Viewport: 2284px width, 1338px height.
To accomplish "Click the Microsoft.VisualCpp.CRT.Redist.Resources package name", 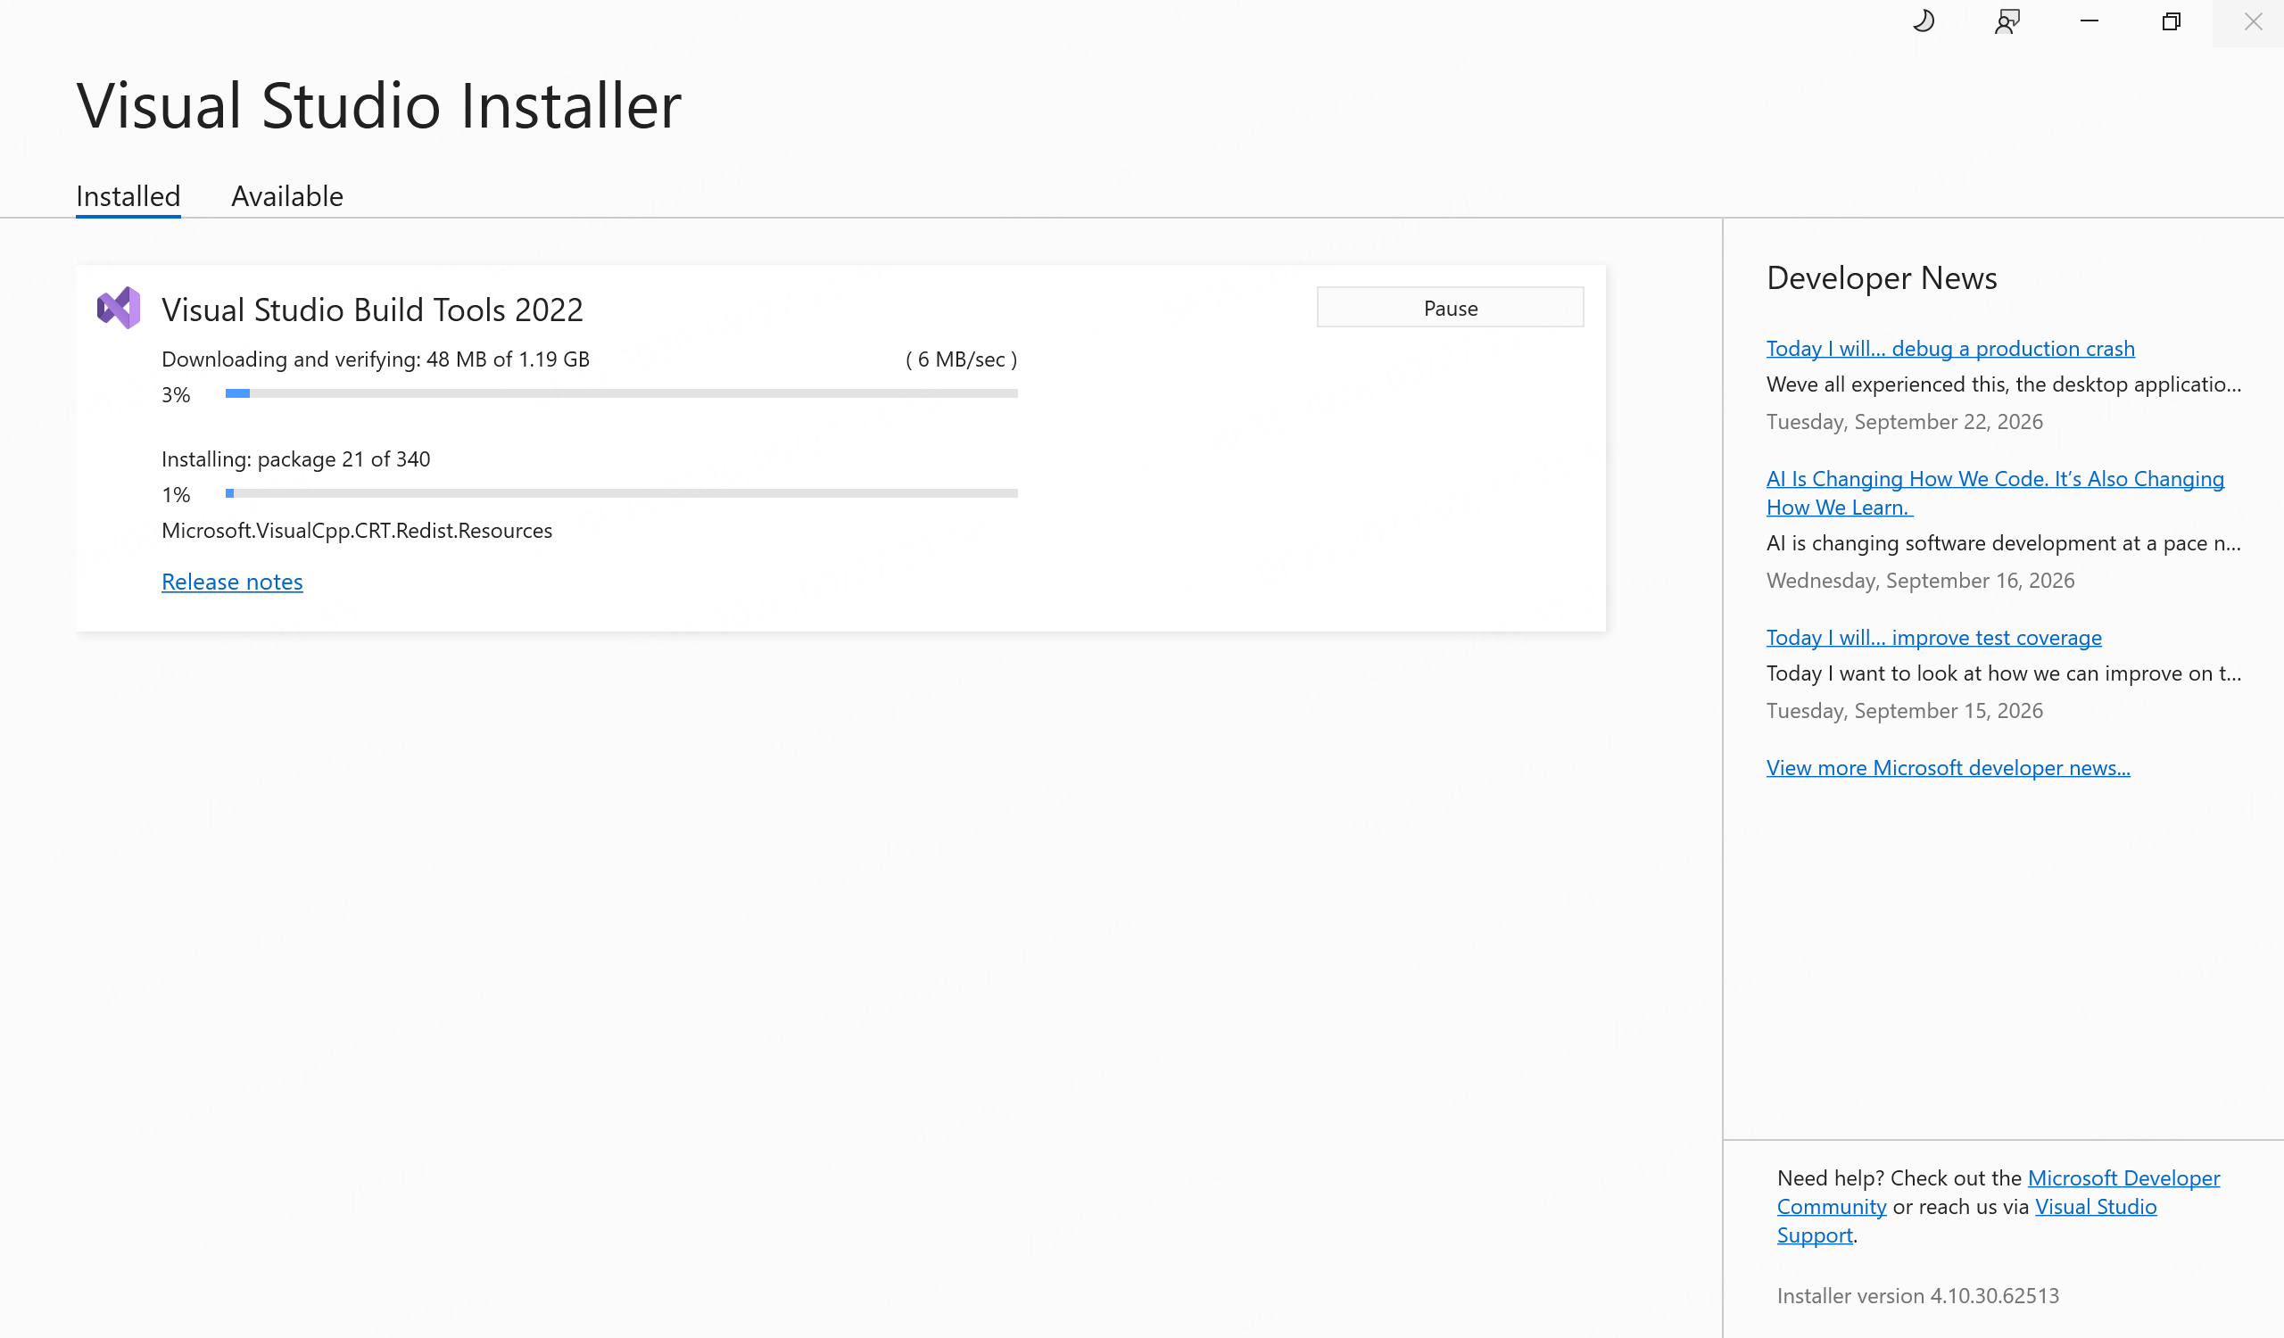I will click(357, 531).
